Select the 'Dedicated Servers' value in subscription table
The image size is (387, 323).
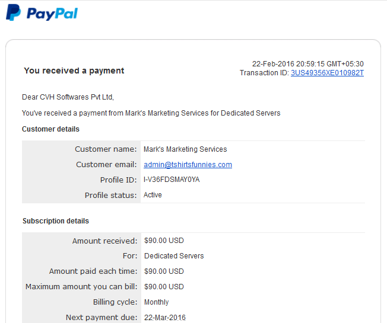pos(174,256)
